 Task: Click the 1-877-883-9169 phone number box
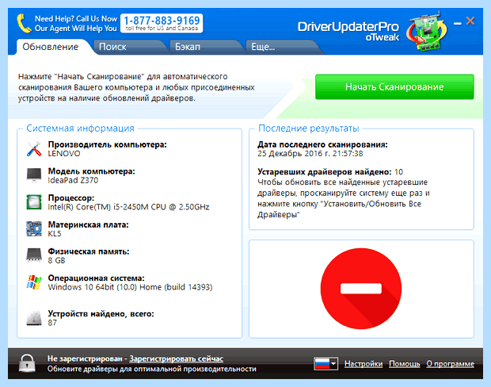tap(162, 23)
